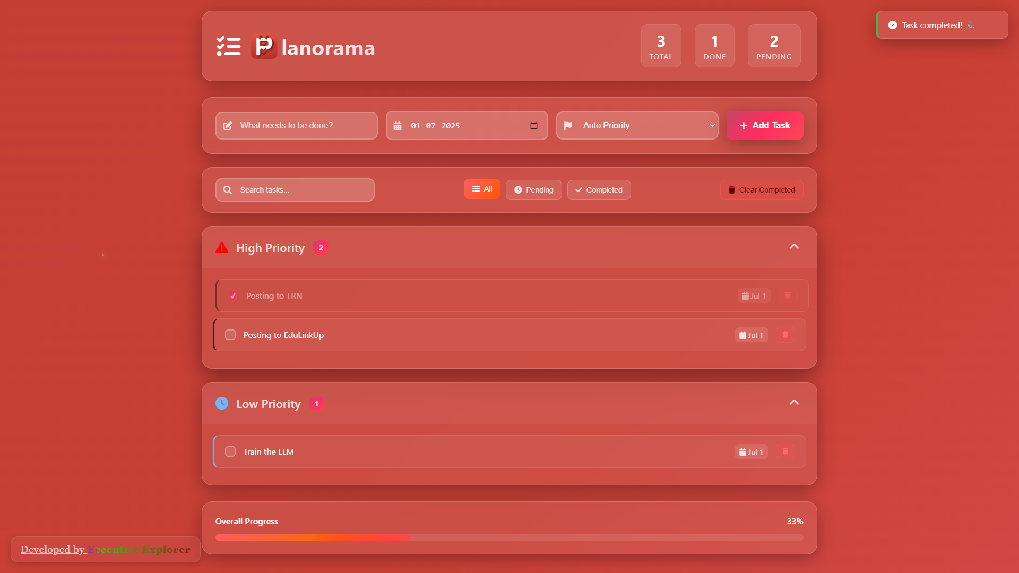
Task: Check the Posting to EduLinkUp checkbox
Action: [230, 335]
